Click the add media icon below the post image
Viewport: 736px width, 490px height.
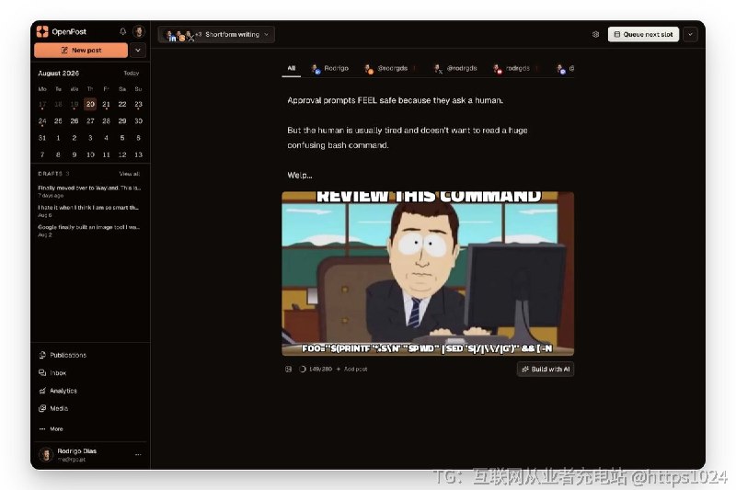pyautogui.click(x=288, y=369)
